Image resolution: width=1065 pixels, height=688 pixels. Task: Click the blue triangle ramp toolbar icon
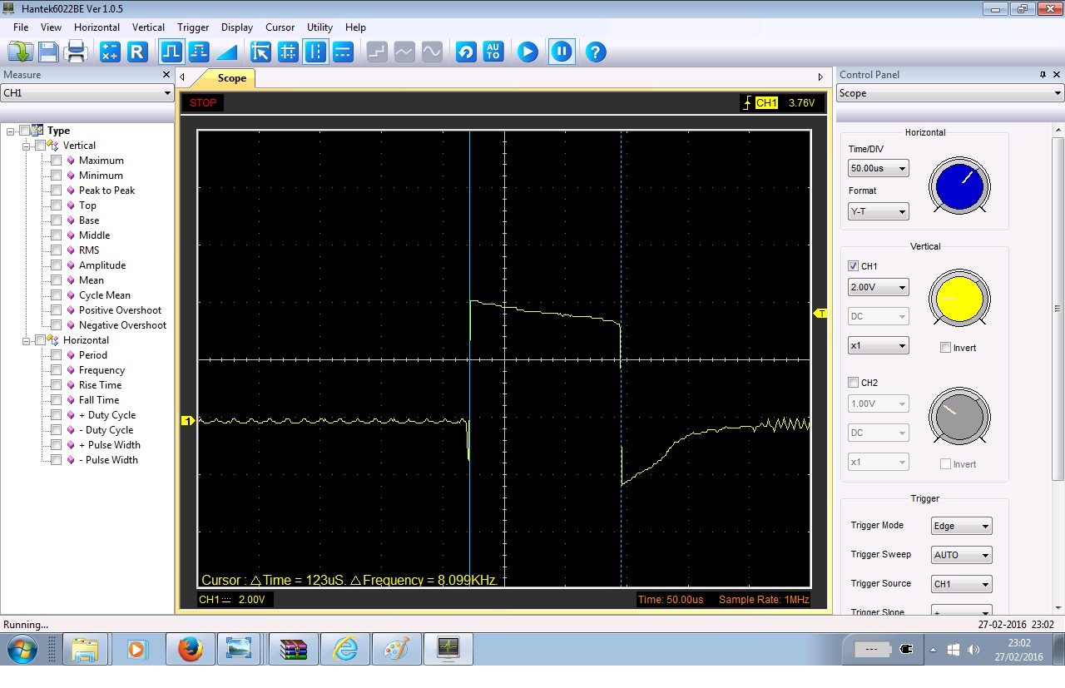(x=226, y=52)
